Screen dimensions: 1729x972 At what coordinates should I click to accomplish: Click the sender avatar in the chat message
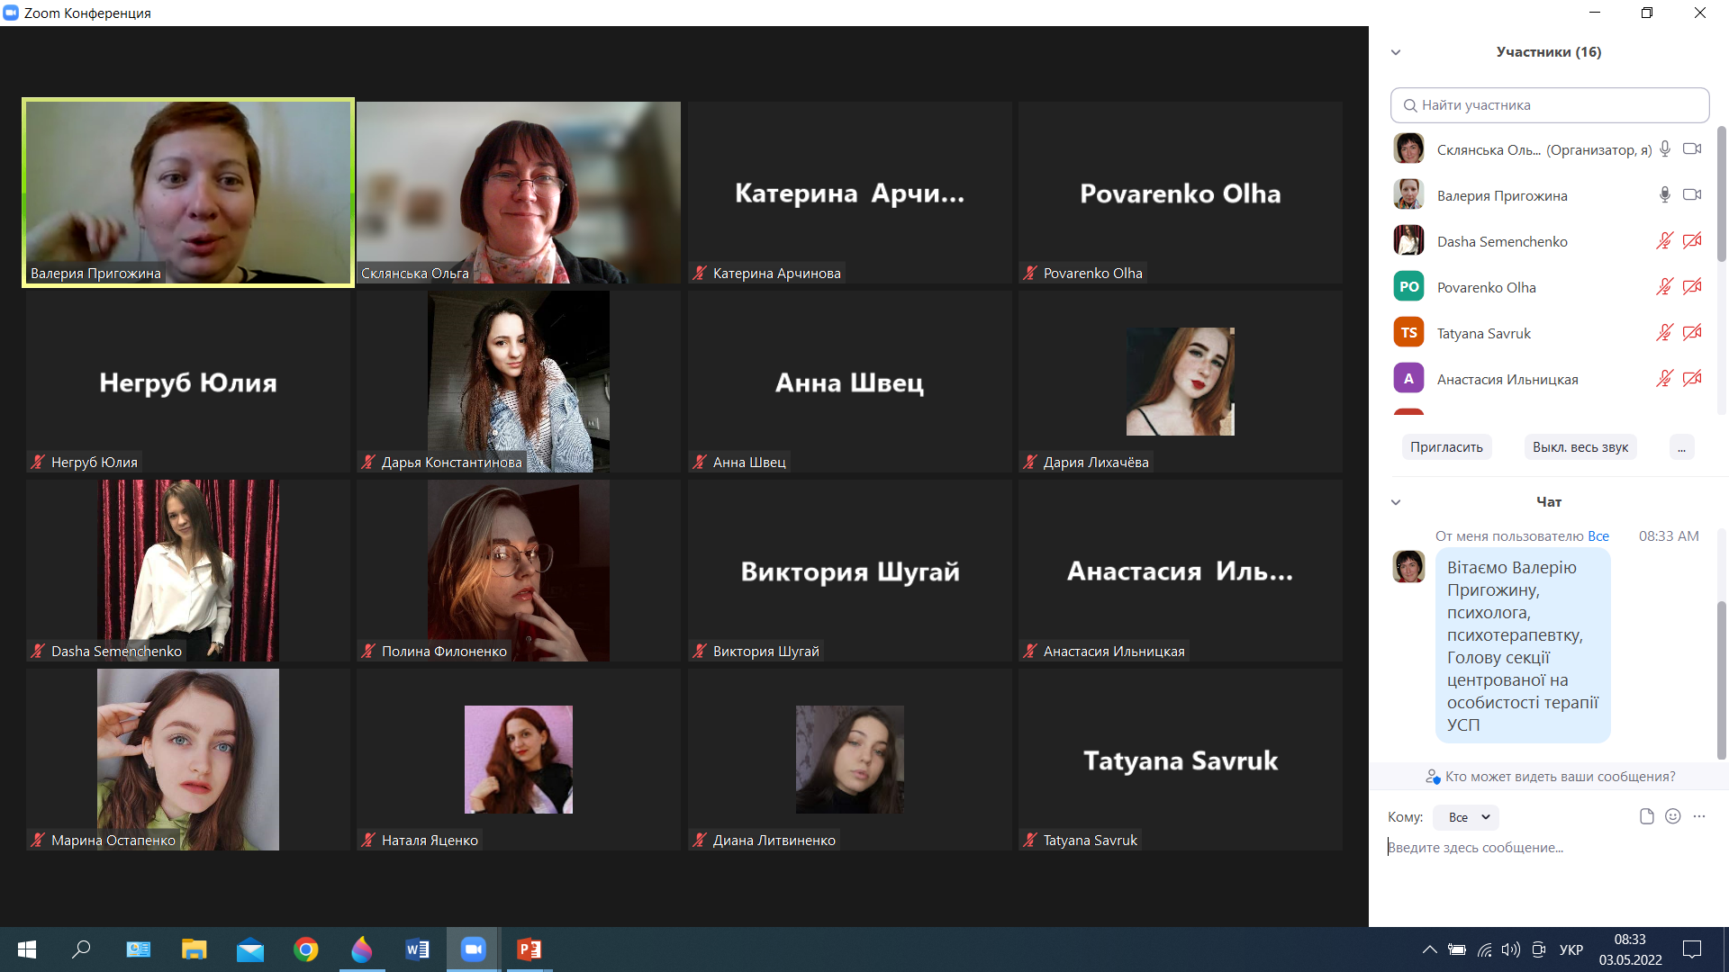click(1408, 566)
